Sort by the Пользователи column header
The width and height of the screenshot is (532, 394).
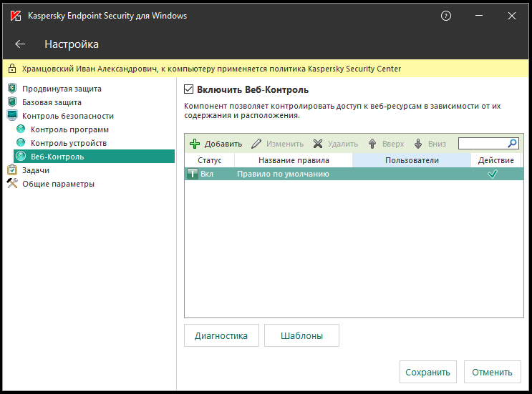pyautogui.click(x=411, y=161)
